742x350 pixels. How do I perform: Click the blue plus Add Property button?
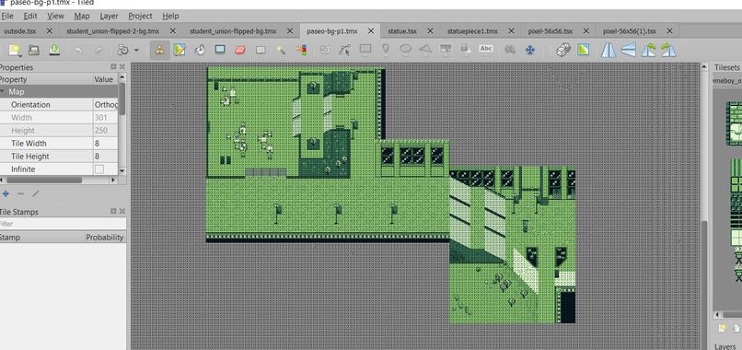pos(6,193)
